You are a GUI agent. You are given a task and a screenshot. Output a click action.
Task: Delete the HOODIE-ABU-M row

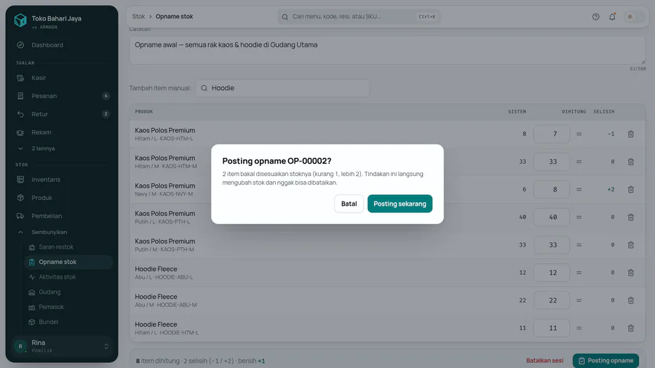(x=631, y=300)
